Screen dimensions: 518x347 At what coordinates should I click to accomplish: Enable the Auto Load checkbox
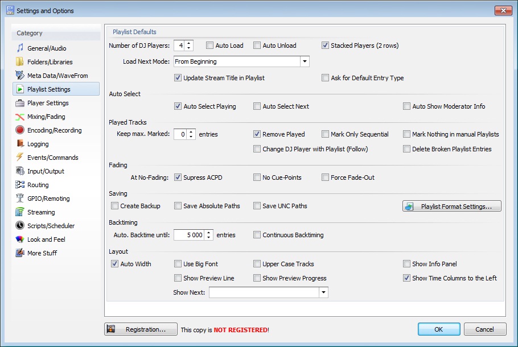click(x=209, y=46)
